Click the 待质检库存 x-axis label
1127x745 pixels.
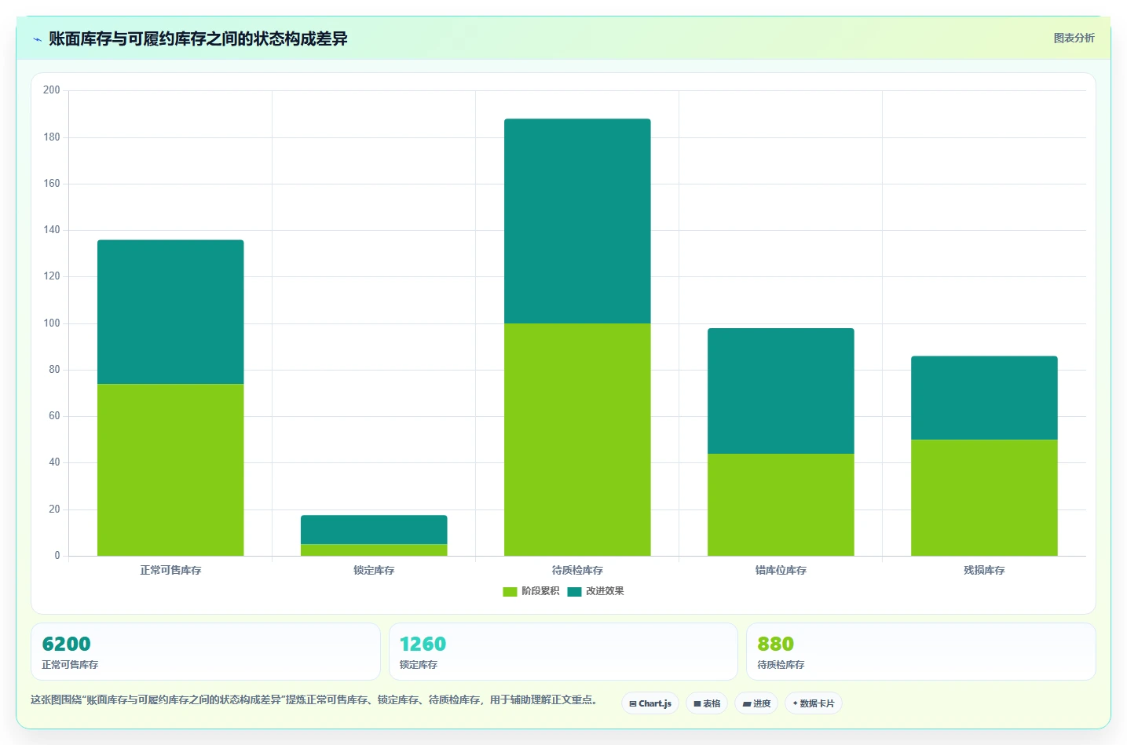click(577, 570)
